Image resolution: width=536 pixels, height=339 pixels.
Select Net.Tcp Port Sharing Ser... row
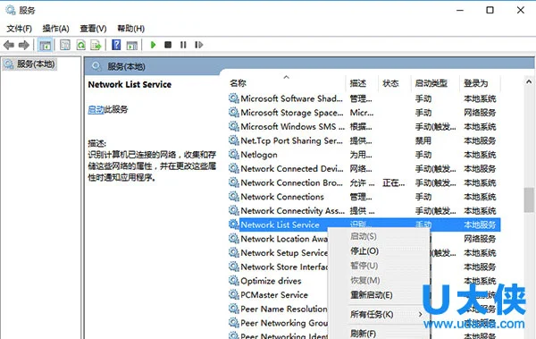pos(364,140)
